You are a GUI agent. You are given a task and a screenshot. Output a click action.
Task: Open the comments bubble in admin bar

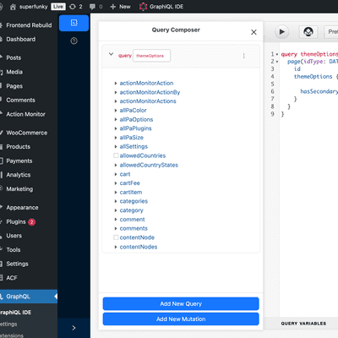pyautogui.click(x=95, y=7)
